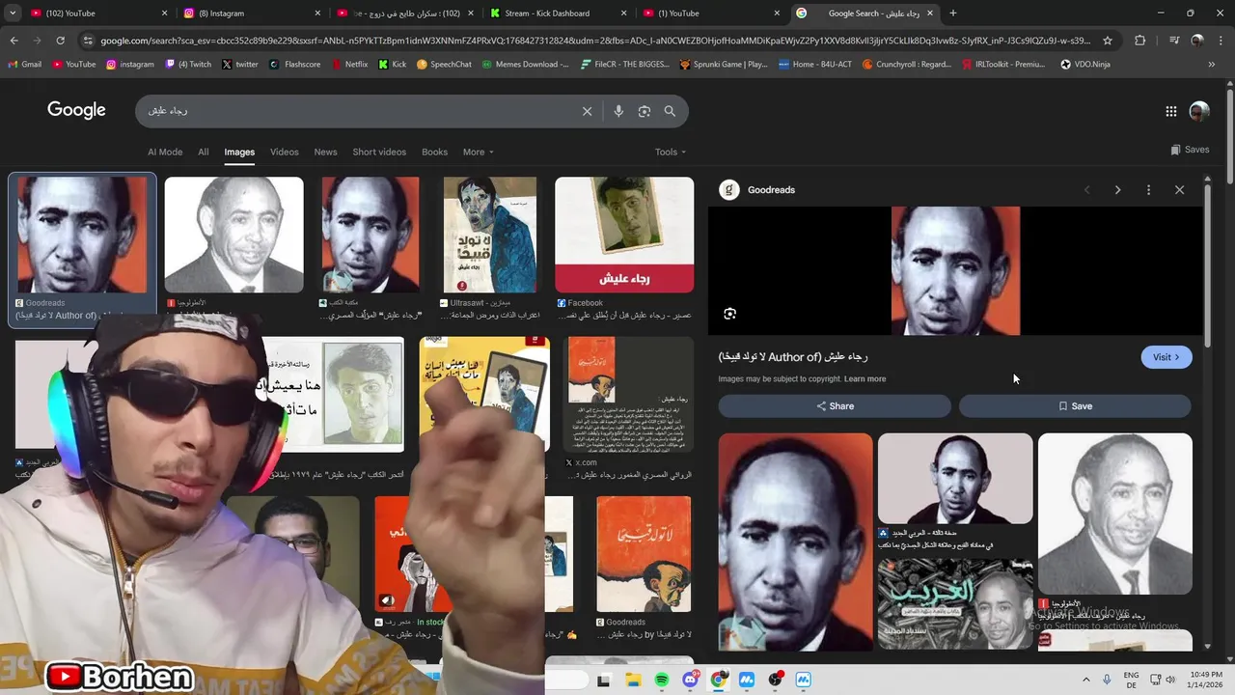Clear the Google search box
The width and height of the screenshot is (1235, 695).
[587, 111]
